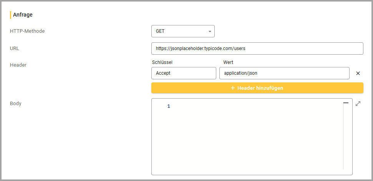This screenshot has width=373, height=181.
Task: Click the Wert column label
Action: (228, 62)
